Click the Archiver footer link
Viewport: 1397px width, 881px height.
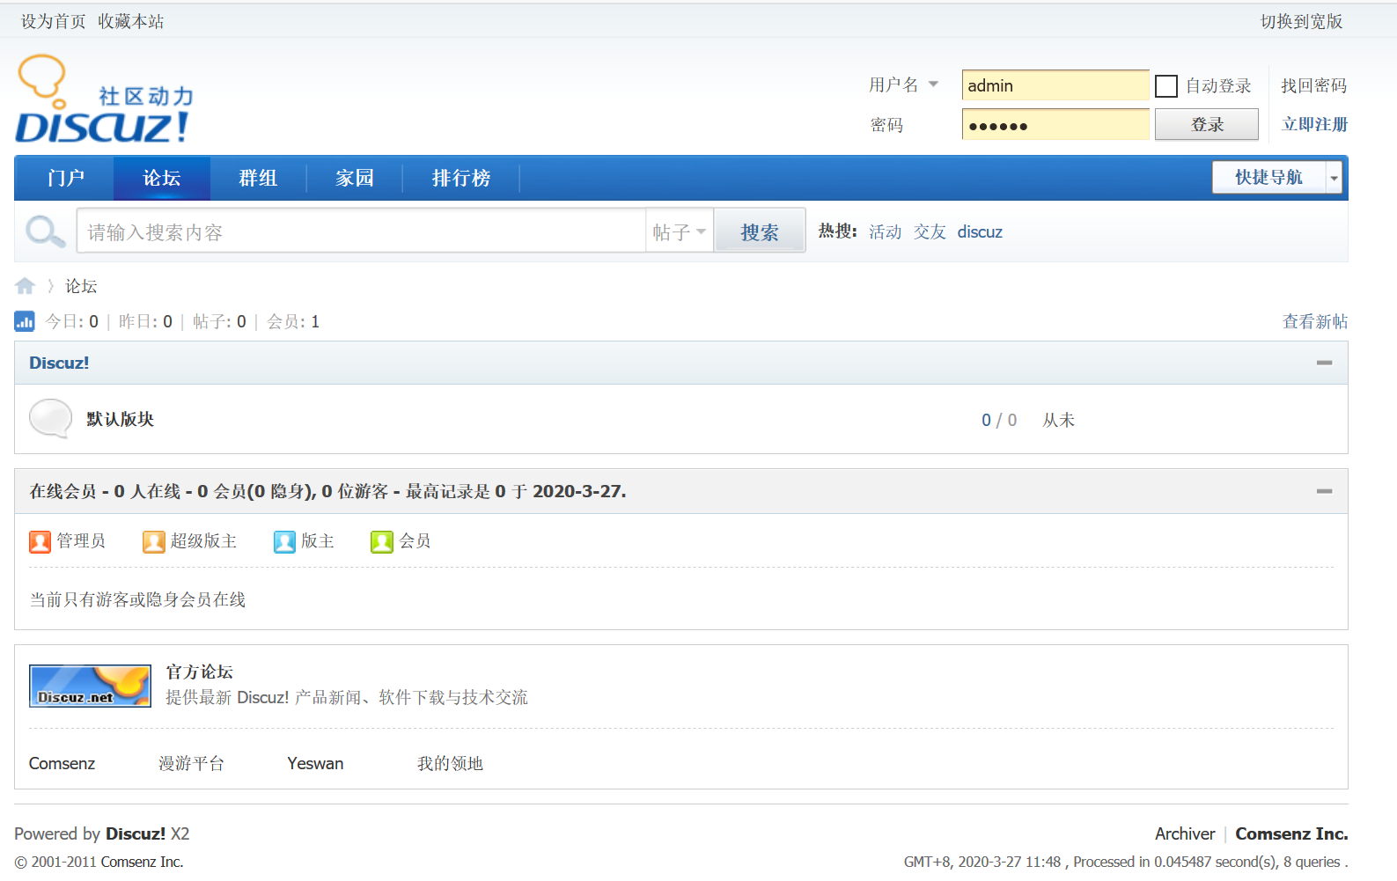(1185, 833)
